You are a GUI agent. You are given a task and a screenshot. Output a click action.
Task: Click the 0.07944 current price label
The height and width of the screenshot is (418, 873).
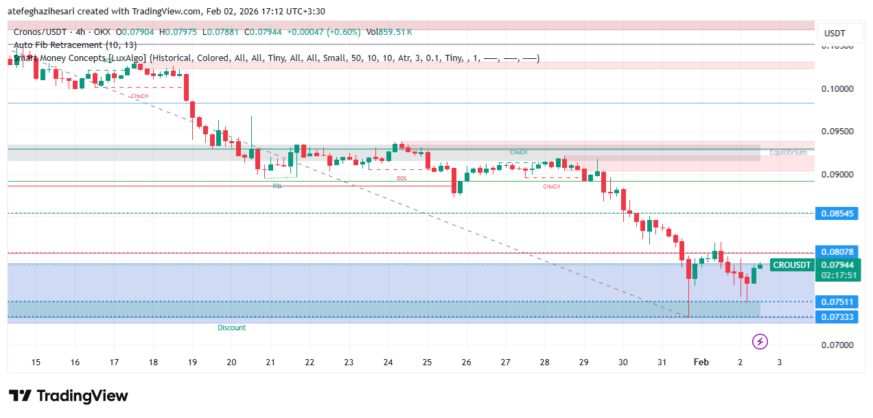pos(837,265)
